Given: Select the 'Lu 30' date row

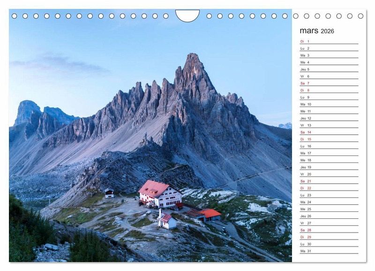Looking at the screenshot, I should (329, 244).
